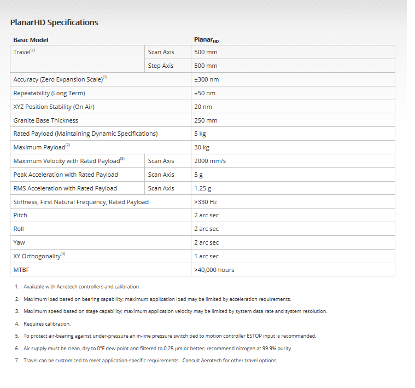Select the Travel row label

coord(24,51)
